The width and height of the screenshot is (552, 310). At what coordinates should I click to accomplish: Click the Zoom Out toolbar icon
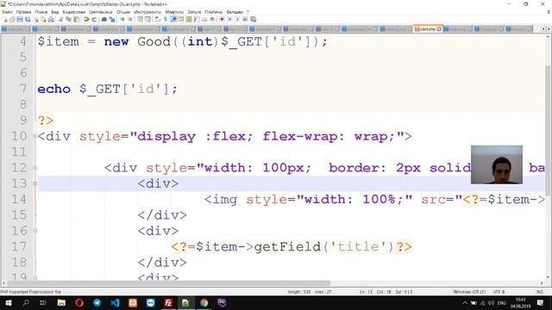click(130, 20)
